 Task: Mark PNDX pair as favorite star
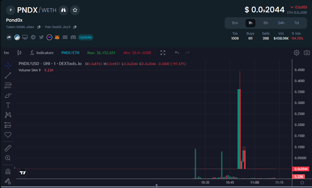pos(75,10)
